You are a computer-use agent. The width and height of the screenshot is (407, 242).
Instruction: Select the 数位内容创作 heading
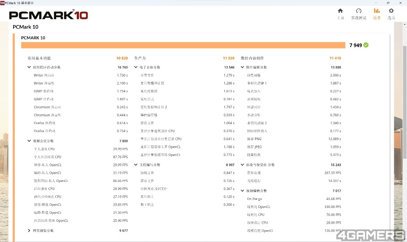[252, 58]
